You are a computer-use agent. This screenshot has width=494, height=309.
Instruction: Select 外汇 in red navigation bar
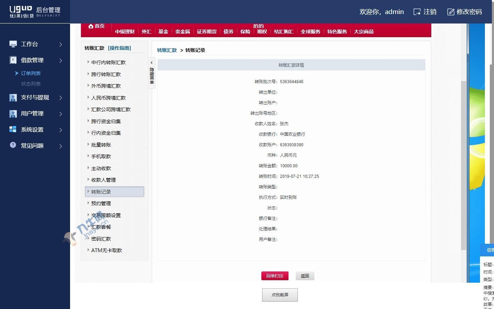[x=146, y=32]
